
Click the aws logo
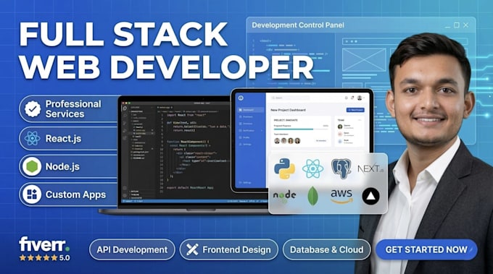[341, 196]
